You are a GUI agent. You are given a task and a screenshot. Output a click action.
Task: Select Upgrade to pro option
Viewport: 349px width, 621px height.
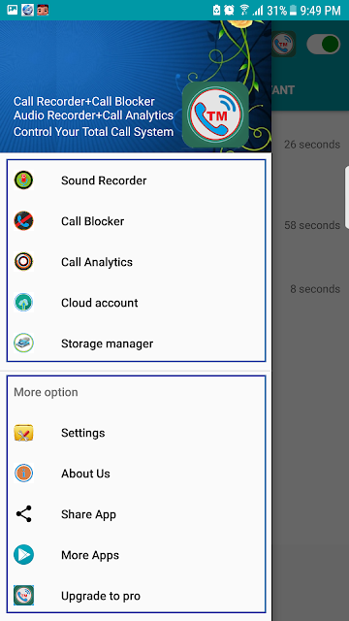click(x=136, y=596)
